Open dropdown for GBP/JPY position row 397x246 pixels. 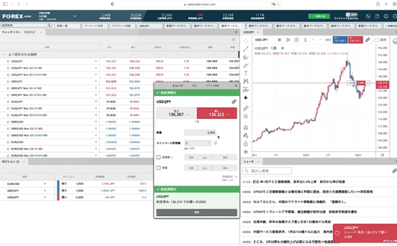(x=45, y=191)
